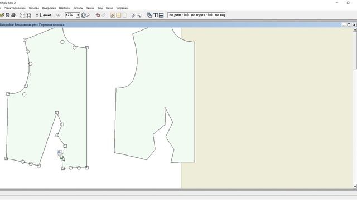The image size is (357, 200).
Task: Close the inner pattern document window
Action: 354,24
